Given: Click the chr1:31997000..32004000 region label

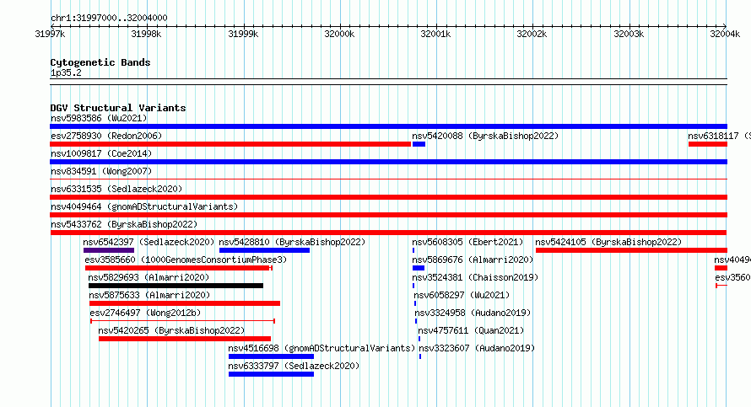Looking at the screenshot, I should 109,18.
